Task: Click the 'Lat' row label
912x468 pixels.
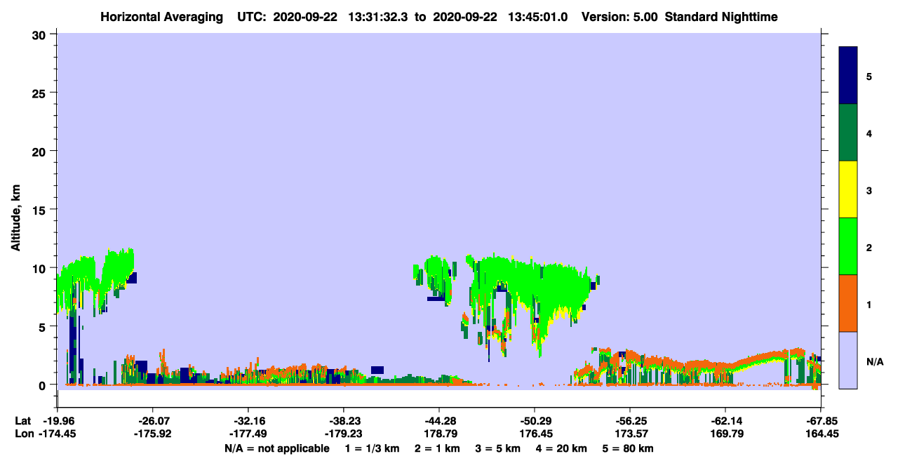Action: [23, 420]
